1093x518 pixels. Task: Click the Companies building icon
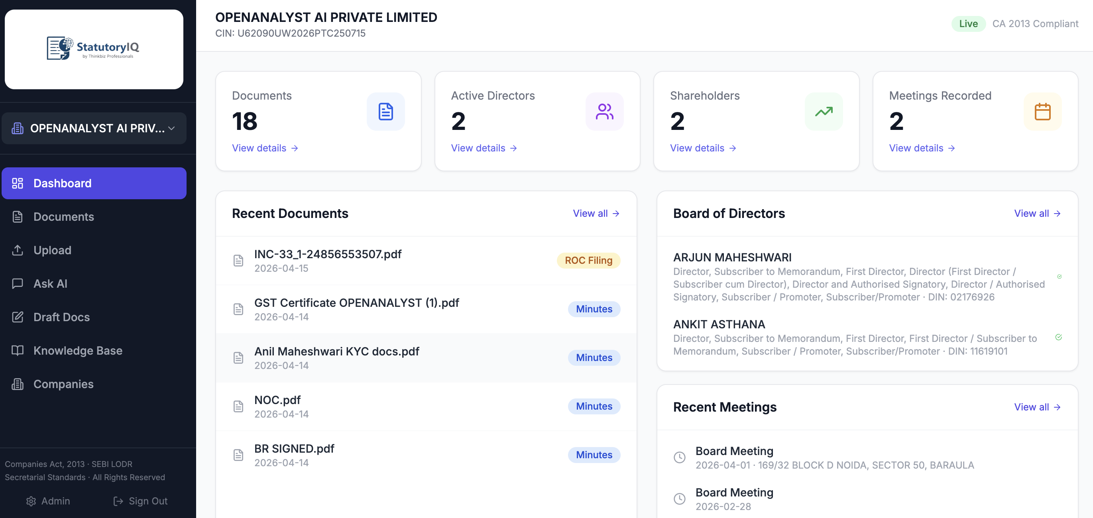18,385
